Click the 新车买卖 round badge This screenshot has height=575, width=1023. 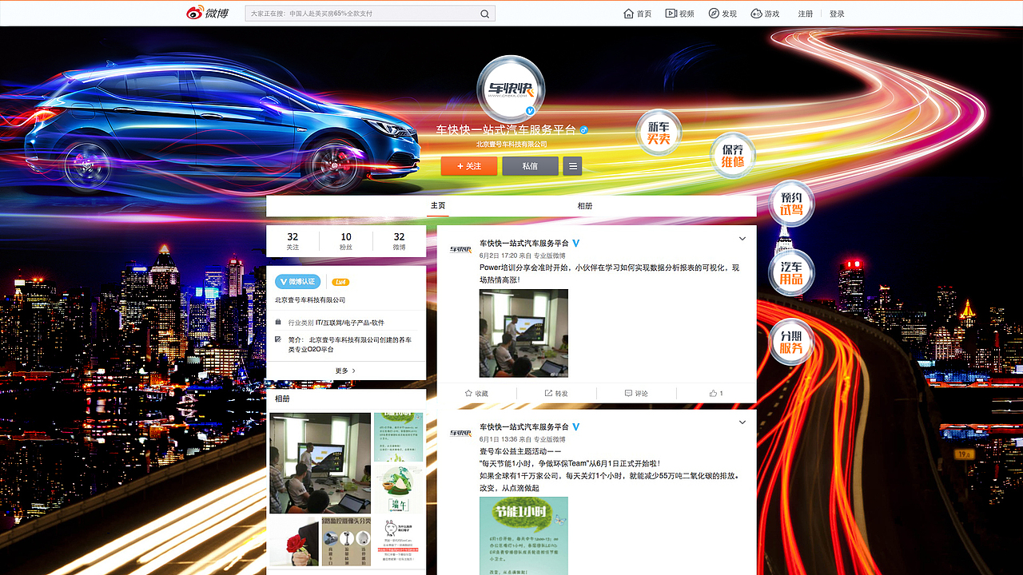pos(659,133)
